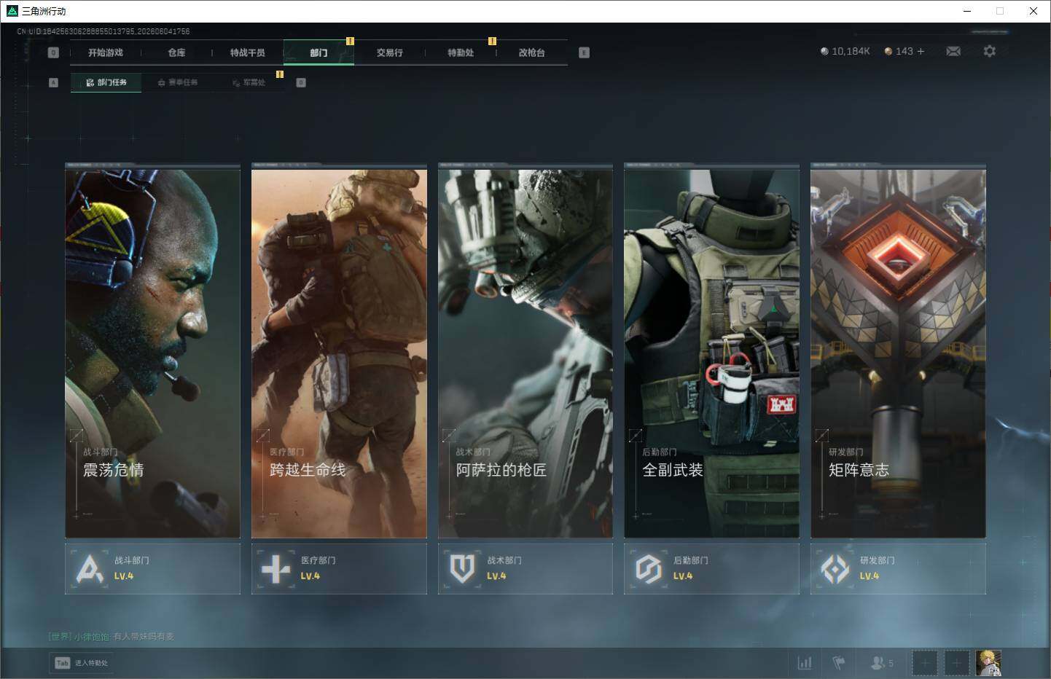Open the player avatar portrait
The width and height of the screenshot is (1051, 679).
pos(988,663)
